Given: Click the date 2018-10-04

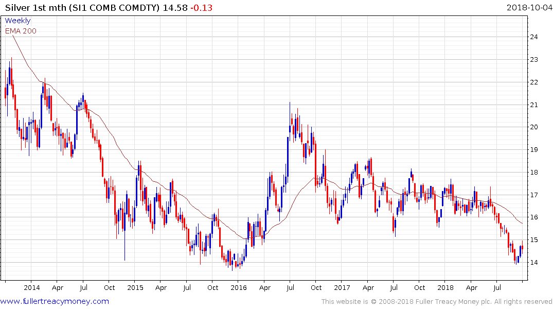Looking at the screenshot, I should click(529, 8).
